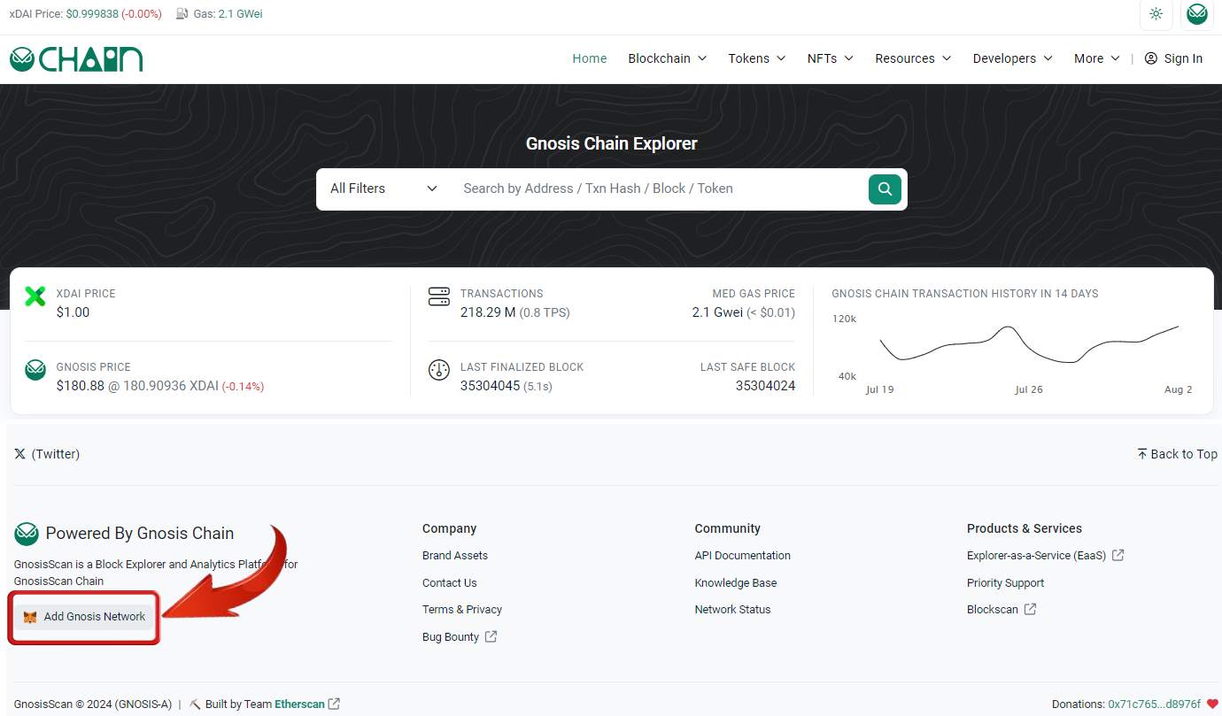The height and width of the screenshot is (716, 1222).
Task: Open the Terms & Privacy link
Action: pyautogui.click(x=462, y=610)
